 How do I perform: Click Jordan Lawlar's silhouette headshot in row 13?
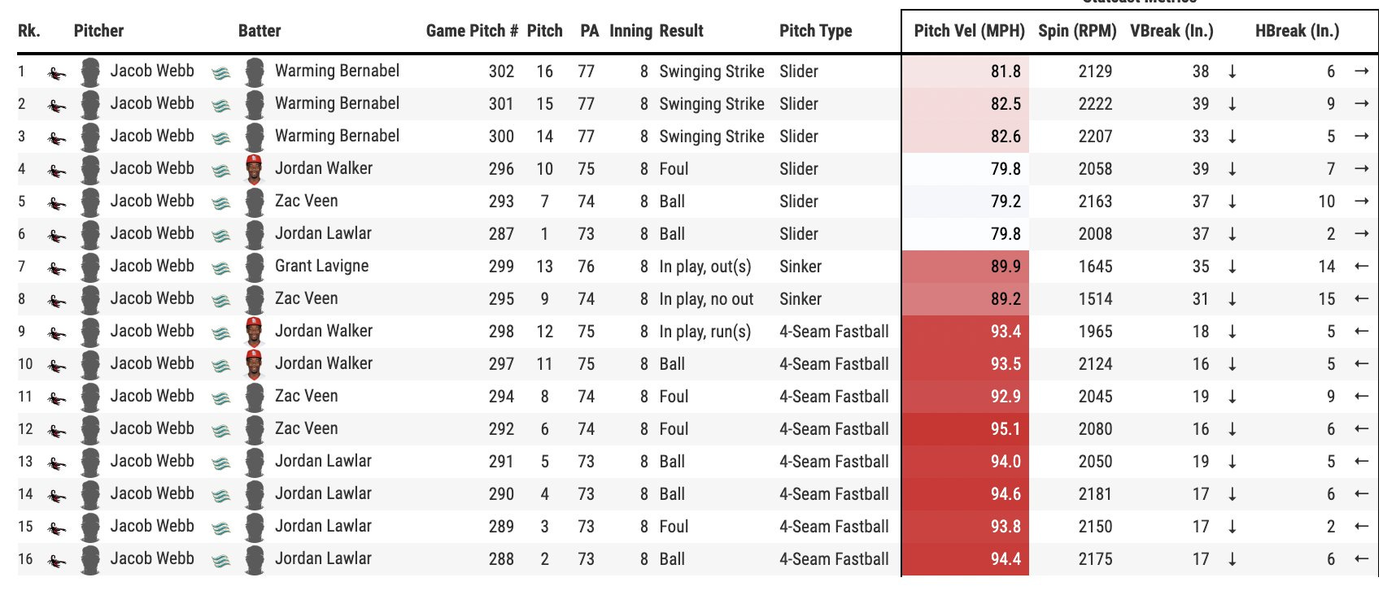pyautogui.click(x=255, y=462)
